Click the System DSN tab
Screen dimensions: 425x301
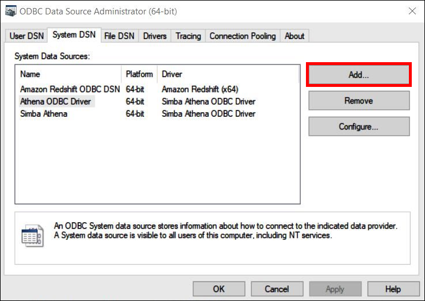pos(74,35)
